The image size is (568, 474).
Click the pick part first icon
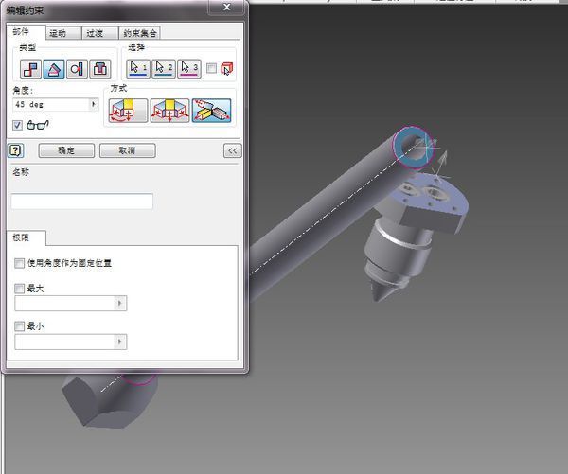227,69
